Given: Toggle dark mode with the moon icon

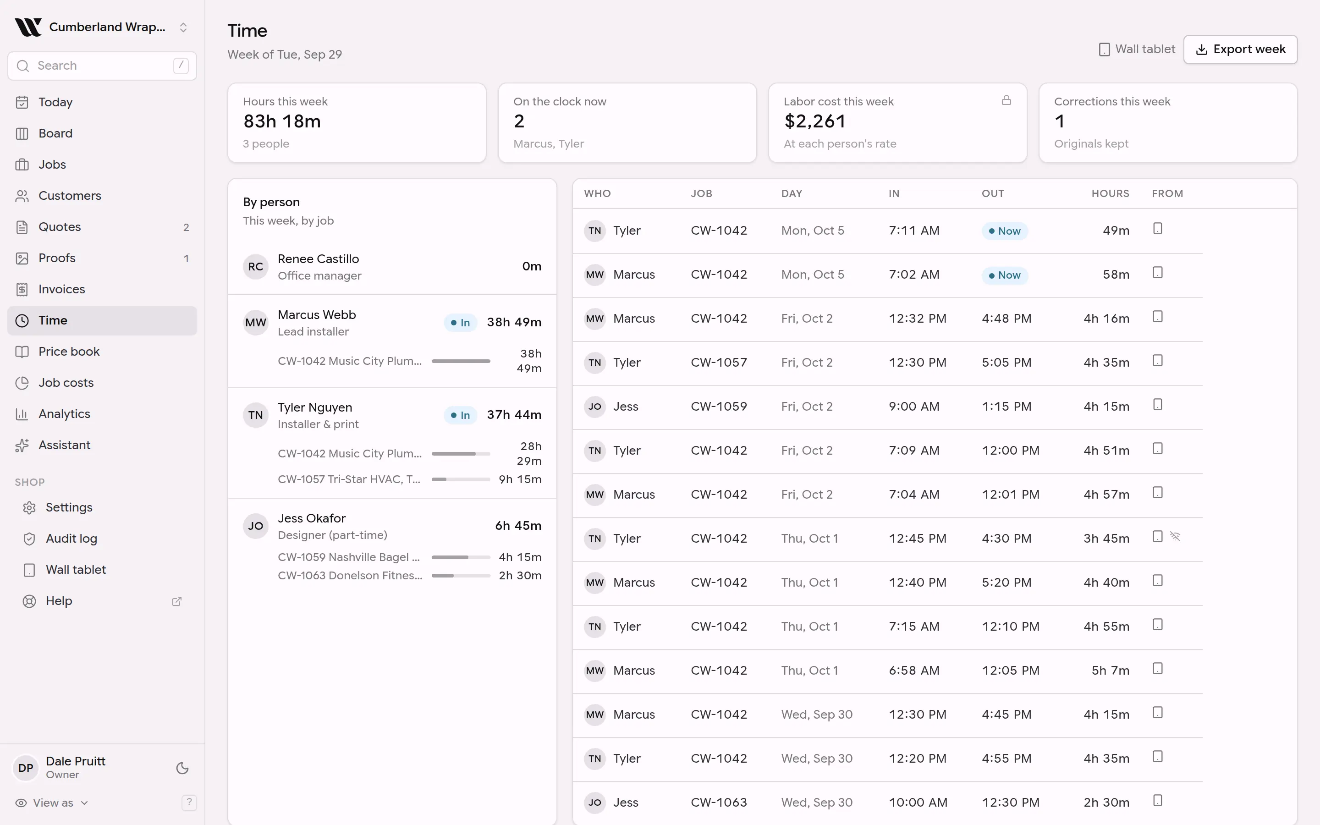Looking at the screenshot, I should pyautogui.click(x=182, y=768).
